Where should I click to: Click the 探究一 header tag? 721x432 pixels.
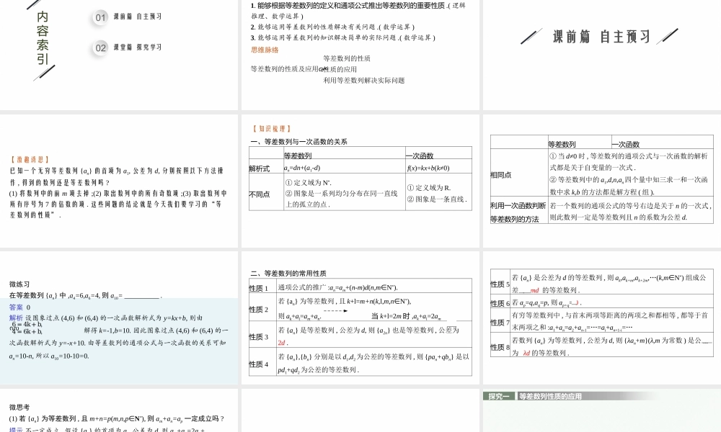(x=499, y=396)
